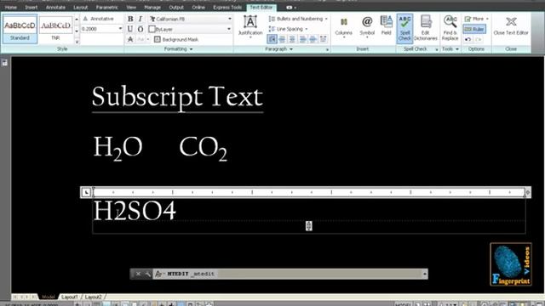The image size is (545, 306).
Task: Toggle italic text formatting
Action: pyautogui.click(x=141, y=19)
